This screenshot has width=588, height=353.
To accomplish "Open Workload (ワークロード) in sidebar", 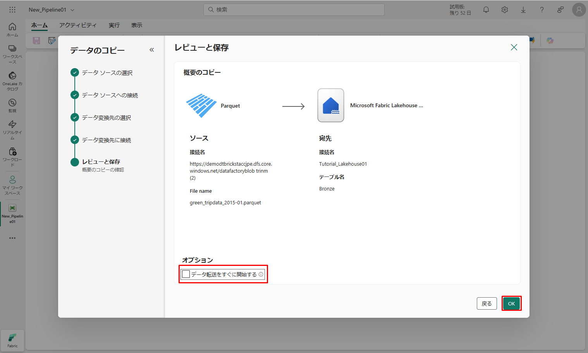I will click(12, 157).
